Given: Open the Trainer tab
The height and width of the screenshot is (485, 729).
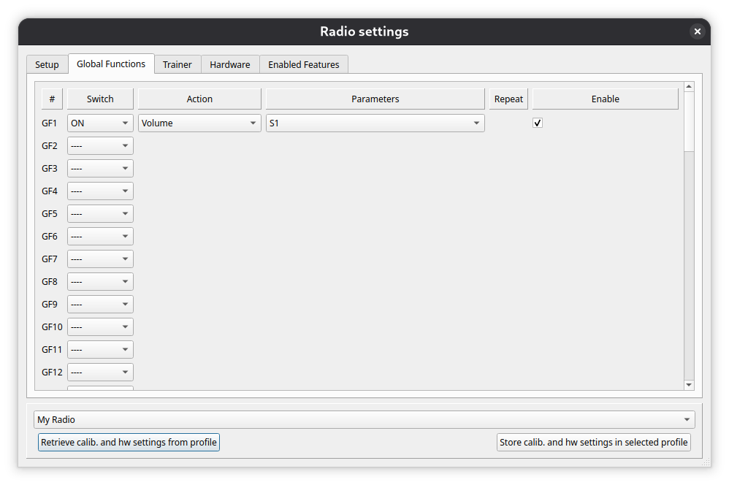Looking at the screenshot, I should (x=177, y=65).
